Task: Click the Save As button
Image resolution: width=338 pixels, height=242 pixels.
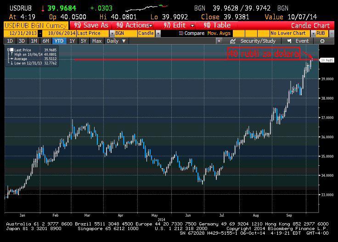Action: pyautogui.click(x=91, y=25)
